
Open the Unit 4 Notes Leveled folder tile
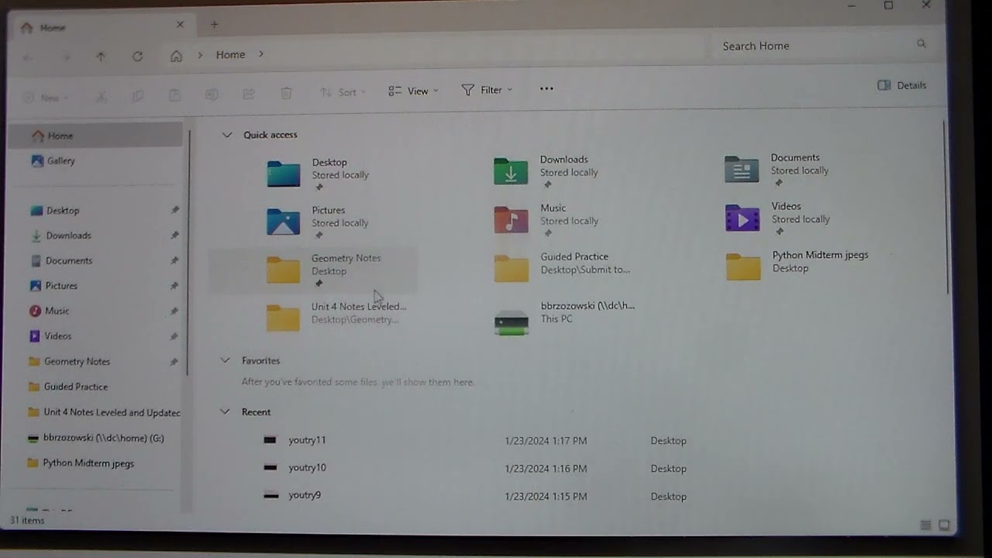click(336, 315)
